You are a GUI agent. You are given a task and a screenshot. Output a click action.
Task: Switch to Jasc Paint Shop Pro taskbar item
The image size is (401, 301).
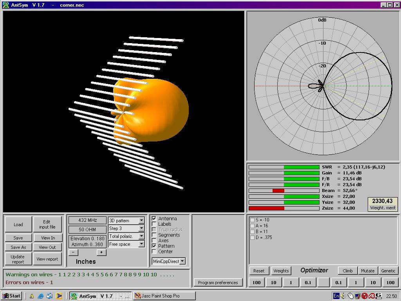tap(164, 296)
